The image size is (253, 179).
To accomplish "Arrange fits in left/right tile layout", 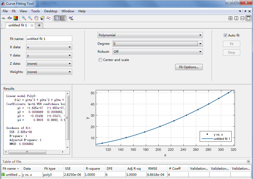I will 236,18.
